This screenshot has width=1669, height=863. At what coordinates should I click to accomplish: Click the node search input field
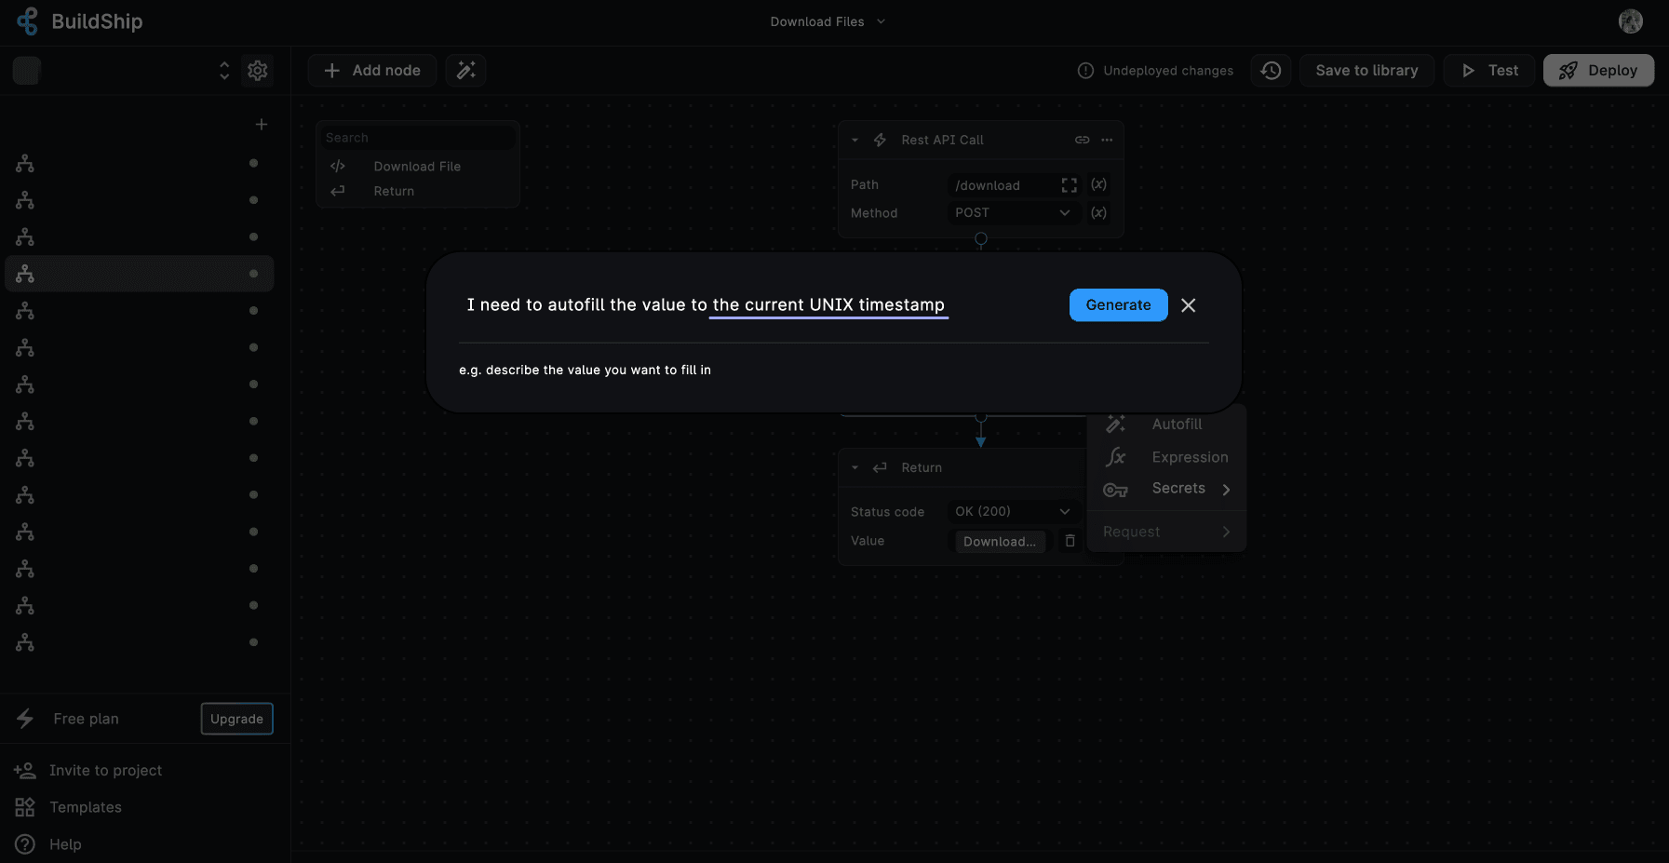(x=417, y=137)
